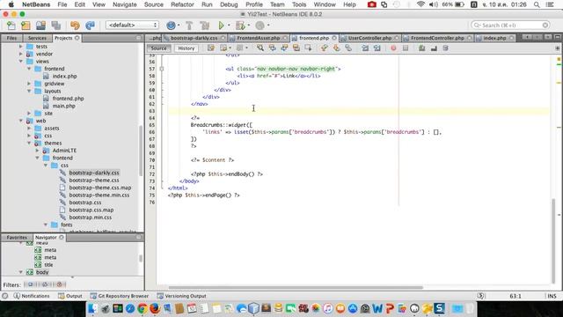Collapse the views folder
563x317 pixels.
[x=21, y=62]
